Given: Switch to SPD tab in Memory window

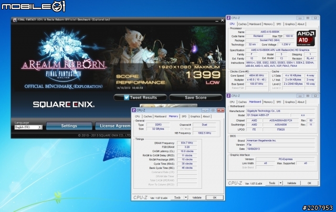Looking at the screenshot, I should pos(184,116).
